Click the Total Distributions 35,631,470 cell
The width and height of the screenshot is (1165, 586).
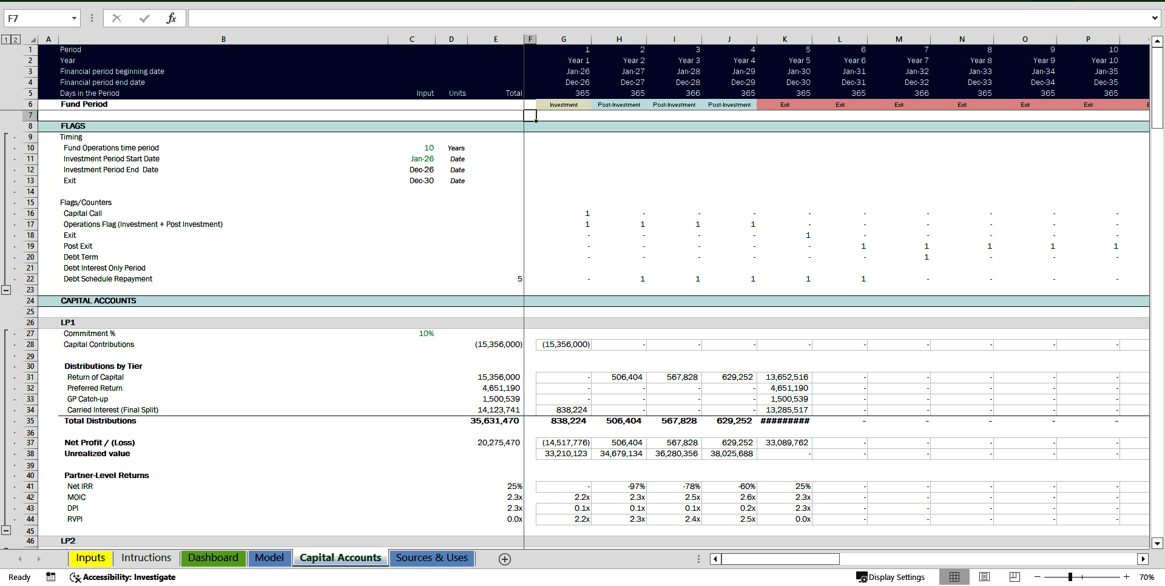tap(495, 421)
